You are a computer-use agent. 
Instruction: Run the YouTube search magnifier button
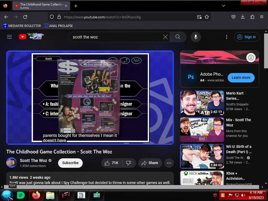pos(178,37)
